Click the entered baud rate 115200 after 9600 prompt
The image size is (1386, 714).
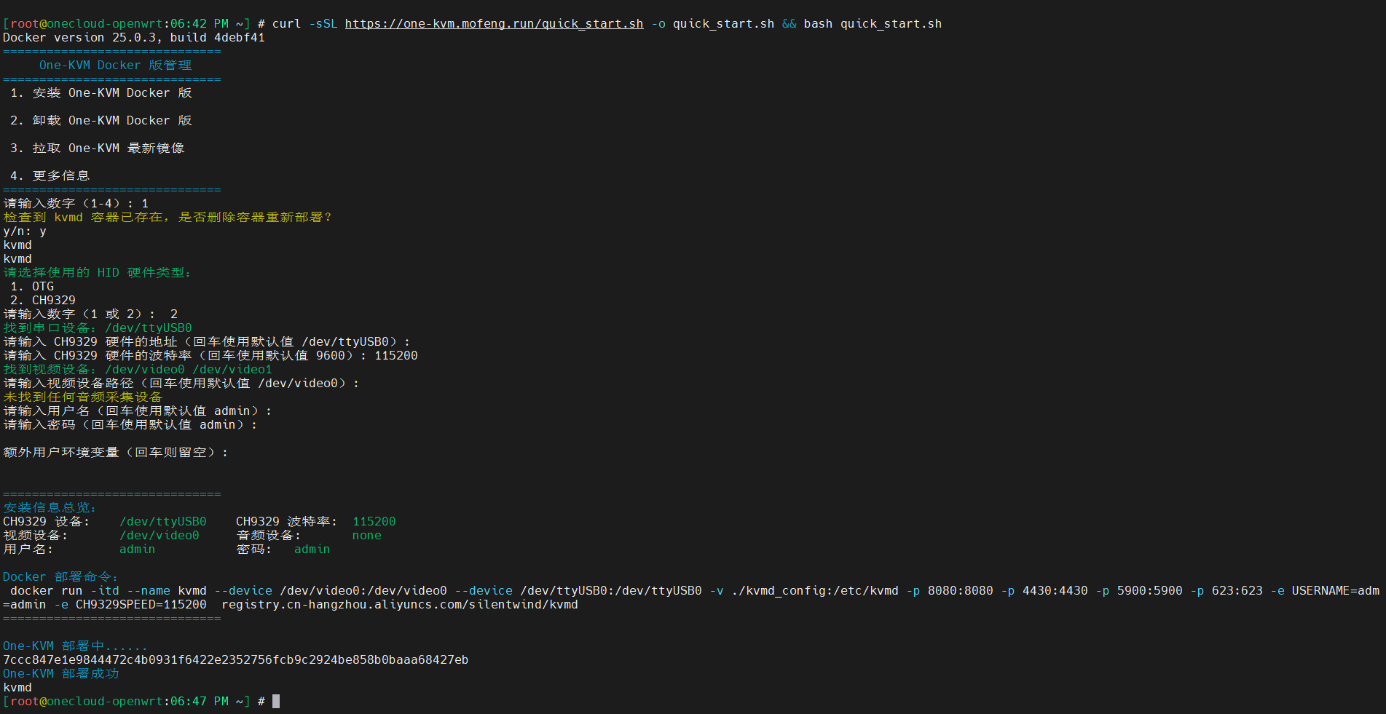(396, 355)
